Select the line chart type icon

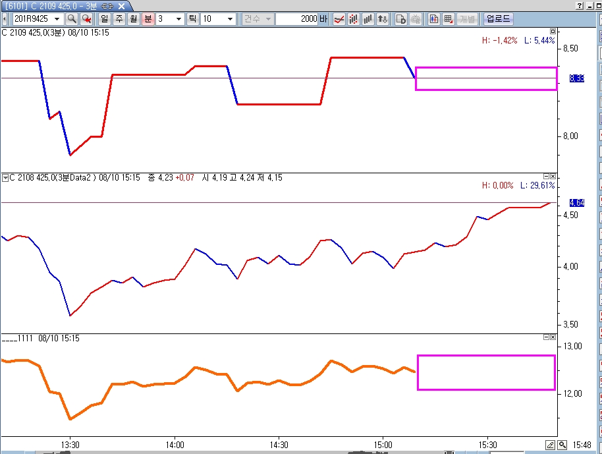point(340,19)
